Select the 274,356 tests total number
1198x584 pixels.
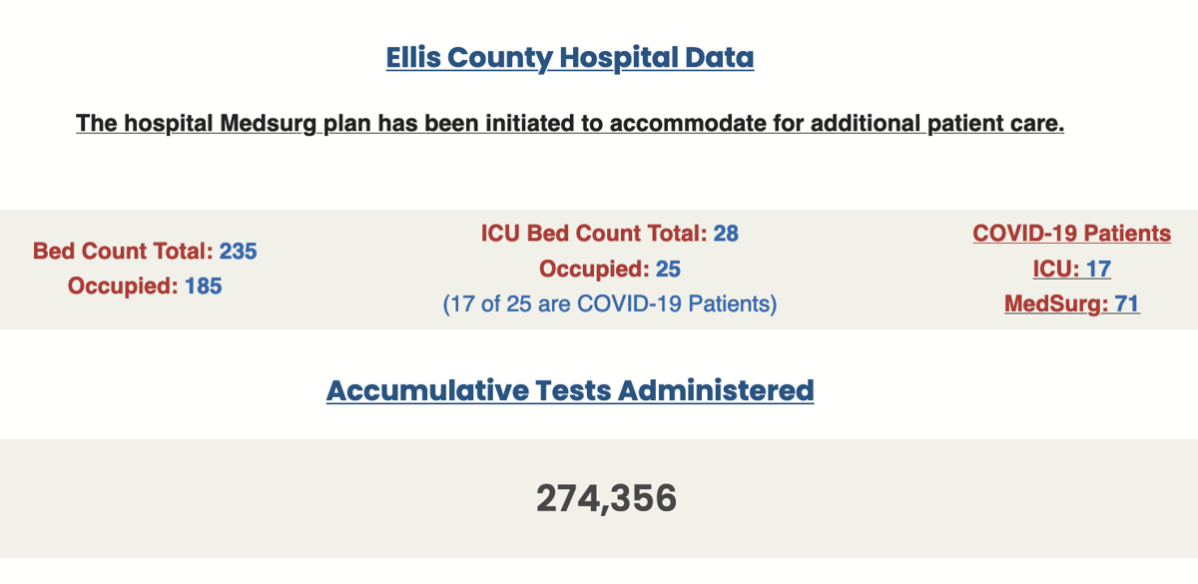point(607,498)
